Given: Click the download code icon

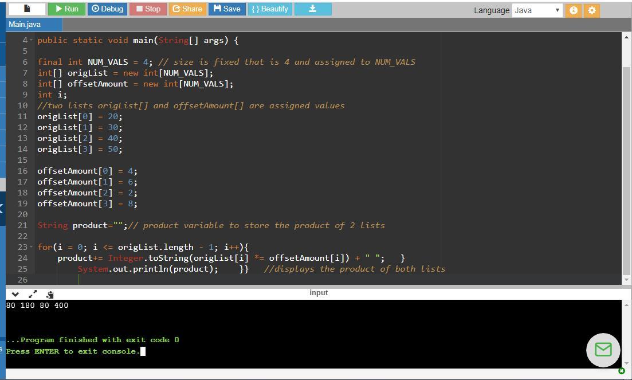Looking at the screenshot, I should tap(312, 9).
